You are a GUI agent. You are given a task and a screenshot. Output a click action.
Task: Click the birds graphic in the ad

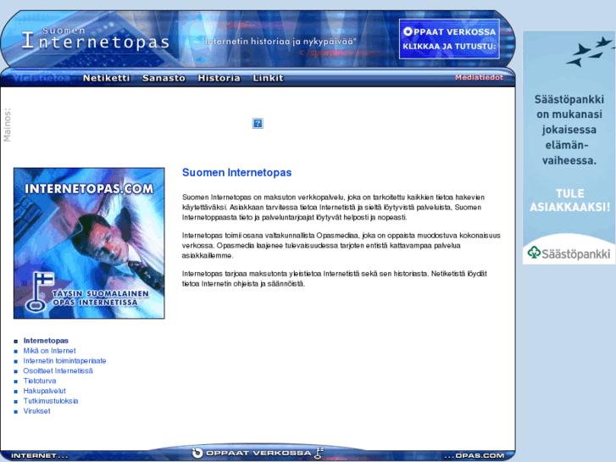point(589,52)
